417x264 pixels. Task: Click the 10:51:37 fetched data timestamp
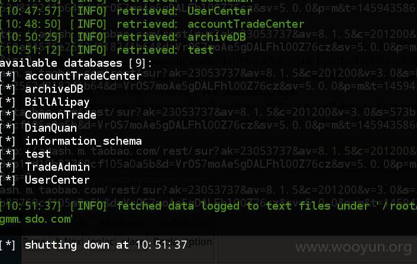(31, 206)
